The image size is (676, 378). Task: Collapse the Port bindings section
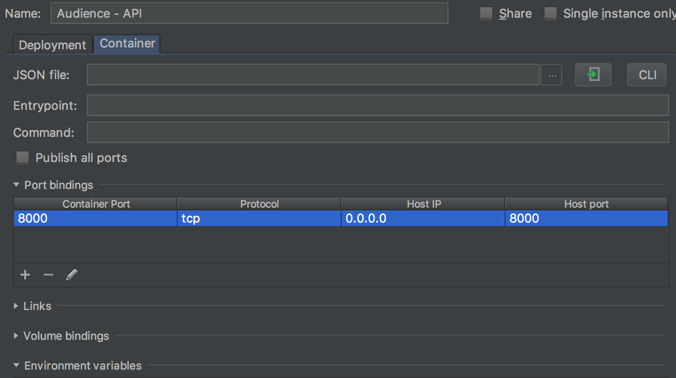(x=16, y=185)
